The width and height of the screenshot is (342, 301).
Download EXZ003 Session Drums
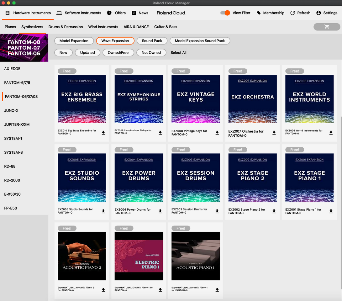tap(217, 211)
